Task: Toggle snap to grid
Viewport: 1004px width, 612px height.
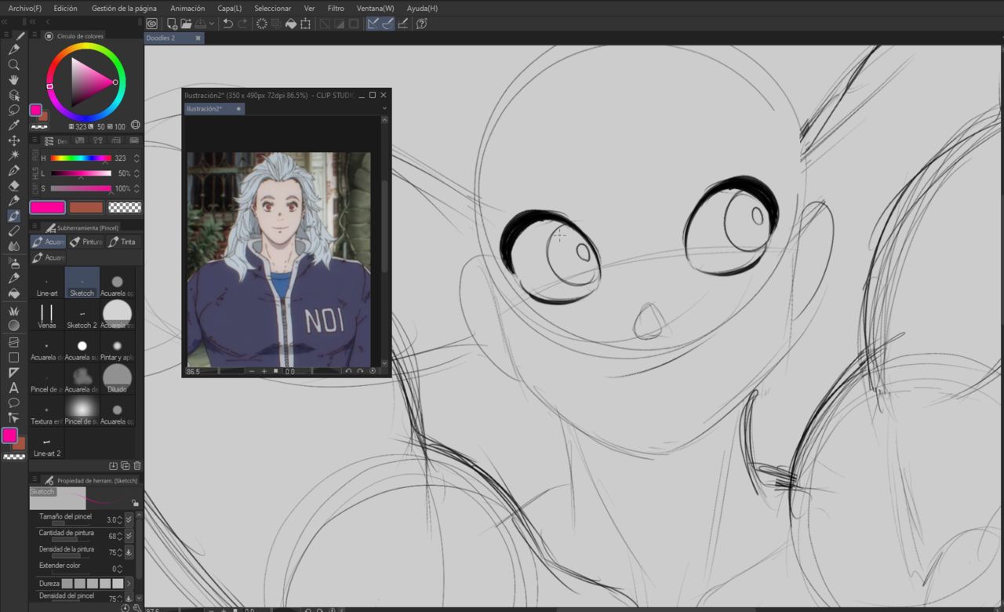Action: point(403,24)
